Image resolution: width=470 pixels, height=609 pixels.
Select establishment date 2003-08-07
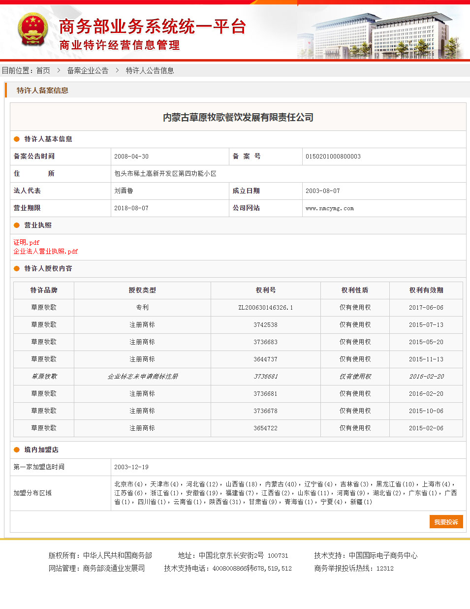323,191
